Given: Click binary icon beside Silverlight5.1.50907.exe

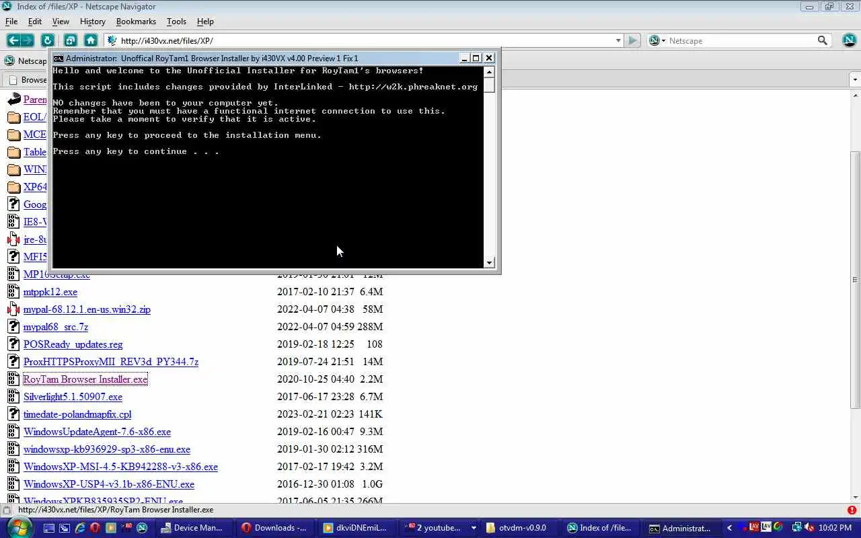Looking at the screenshot, I should (x=13, y=396).
